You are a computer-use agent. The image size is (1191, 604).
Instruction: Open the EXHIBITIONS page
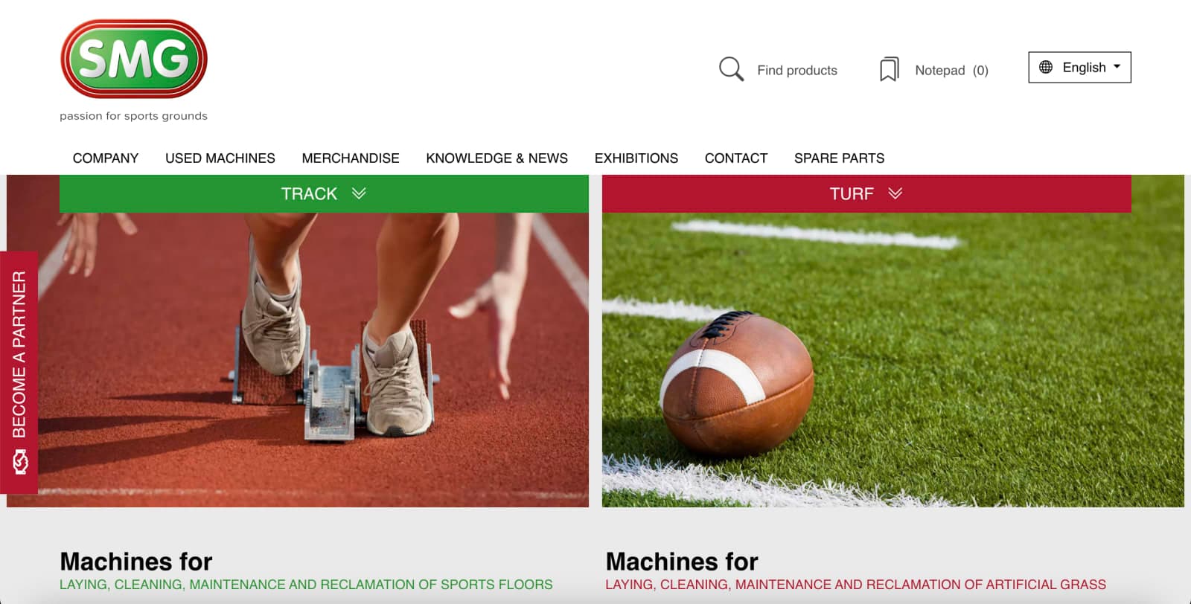point(636,158)
